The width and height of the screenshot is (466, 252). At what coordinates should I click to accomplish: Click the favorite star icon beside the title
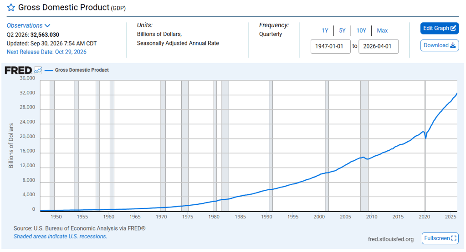pyautogui.click(x=11, y=7)
